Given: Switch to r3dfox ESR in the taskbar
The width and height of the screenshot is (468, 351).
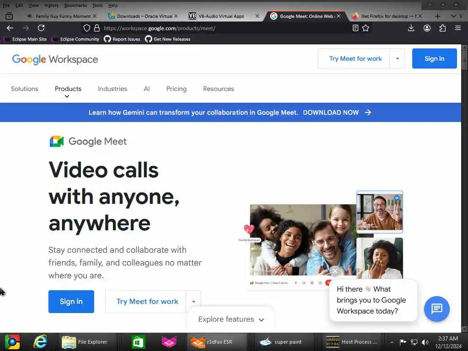Looking at the screenshot, I should pyautogui.click(x=217, y=342).
